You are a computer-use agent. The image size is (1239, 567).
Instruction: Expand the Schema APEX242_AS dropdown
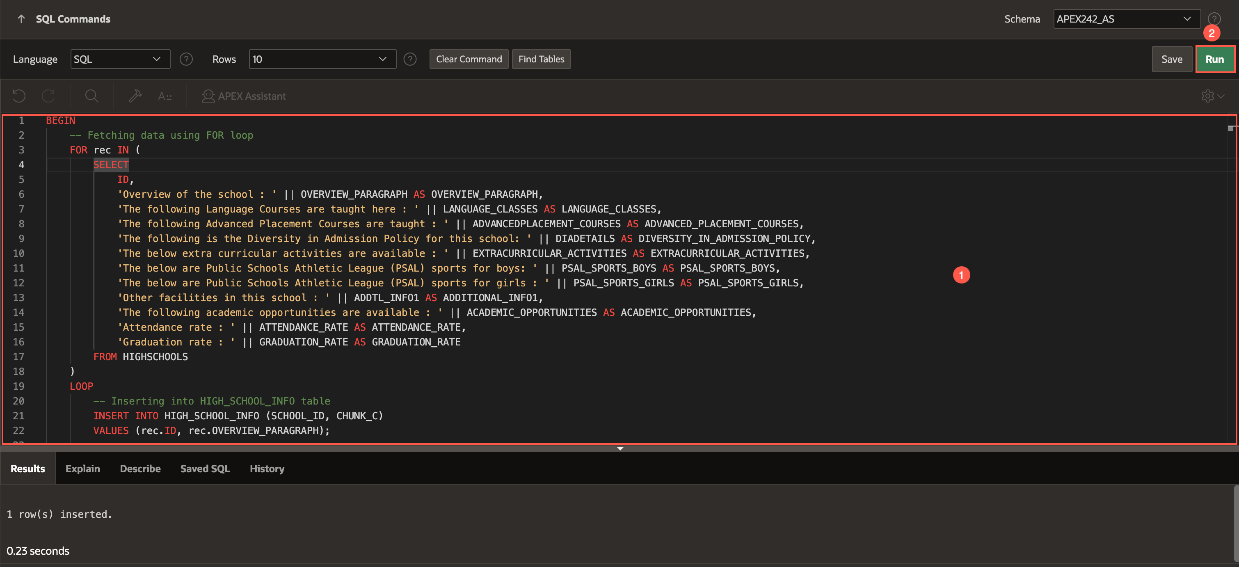[1127, 19]
